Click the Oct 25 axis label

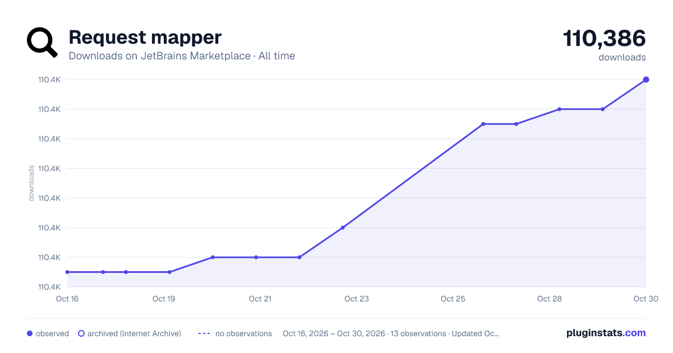pyautogui.click(x=453, y=299)
